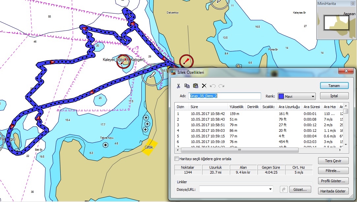The height and width of the screenshot is (202, 357).
Task: Click the yellow Ciftlik marker on the map
Action: [149, 147]
